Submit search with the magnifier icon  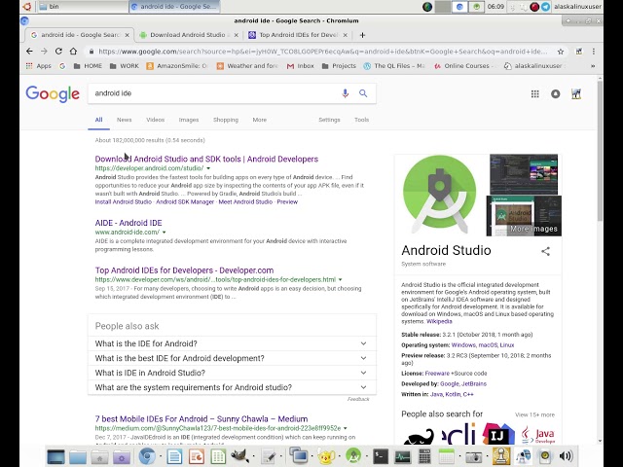(x=363, y=93)
